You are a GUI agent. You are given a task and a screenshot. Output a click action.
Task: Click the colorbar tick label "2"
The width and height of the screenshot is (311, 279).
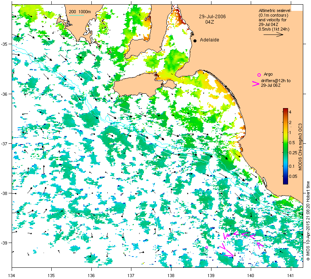(290, 122)
